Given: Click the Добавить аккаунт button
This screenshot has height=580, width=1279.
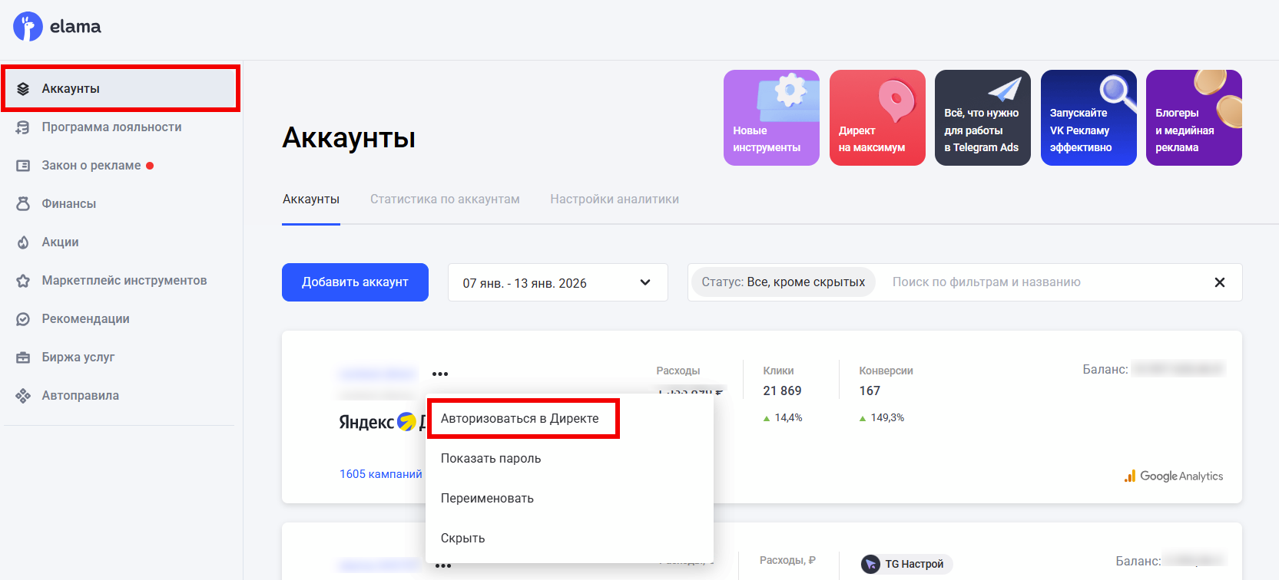Looking at the screenshot, I should pos(355,282).
